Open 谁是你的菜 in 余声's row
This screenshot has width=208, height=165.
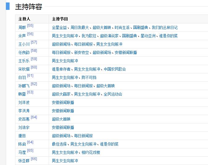tap(168, 36)
